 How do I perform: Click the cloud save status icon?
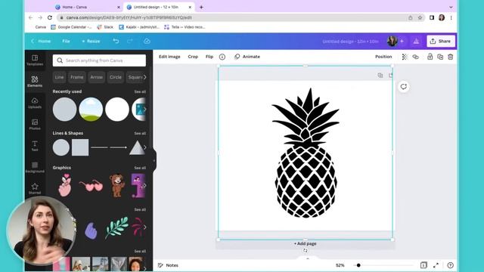pyautogui.click(x=147, y=41)
